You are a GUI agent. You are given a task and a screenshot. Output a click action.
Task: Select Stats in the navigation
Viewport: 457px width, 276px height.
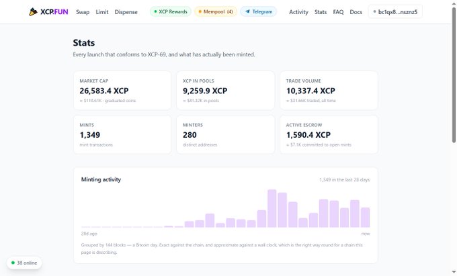click(x=321, y=12)
